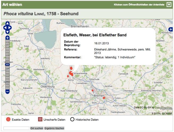Click red data marker in Bremen
Viewport: 174px width, 132px height.
coord(104,98)
